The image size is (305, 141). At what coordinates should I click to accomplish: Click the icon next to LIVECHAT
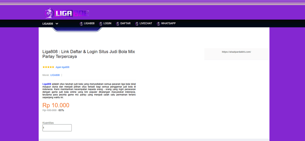(137, 24)
